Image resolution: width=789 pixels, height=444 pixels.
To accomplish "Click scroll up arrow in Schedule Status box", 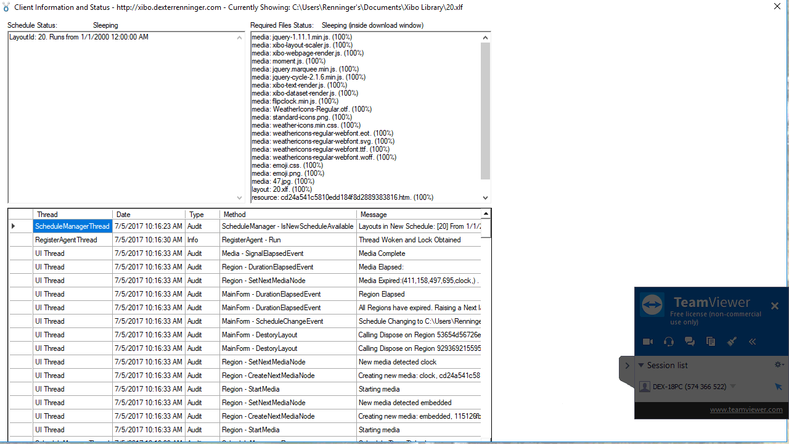I will (240, 38).
